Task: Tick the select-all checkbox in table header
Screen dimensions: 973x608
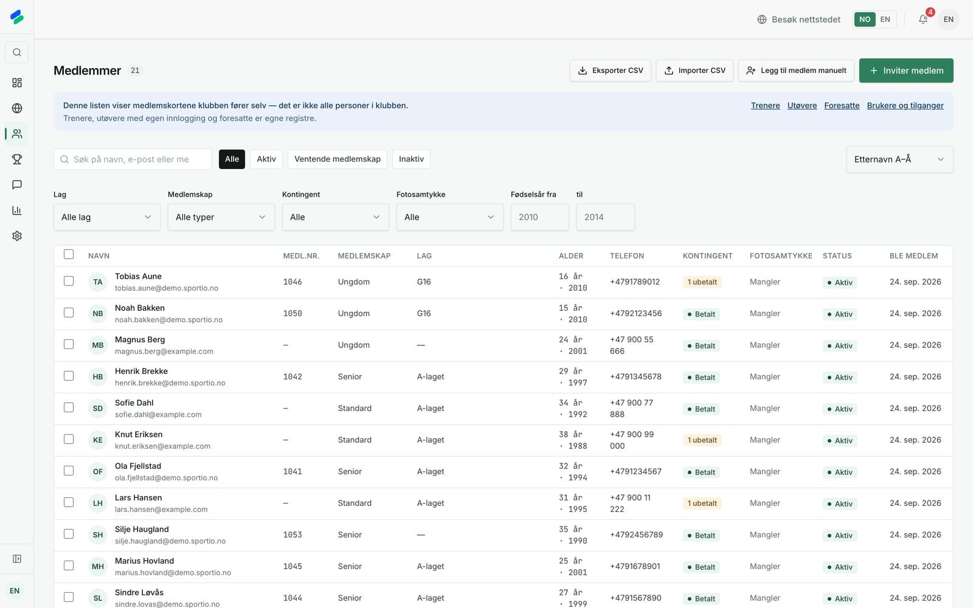Action: [x=69, y=255]
